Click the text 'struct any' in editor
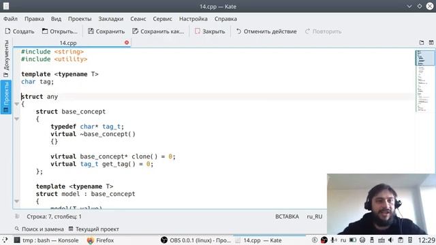 click(x=40, y=97)
